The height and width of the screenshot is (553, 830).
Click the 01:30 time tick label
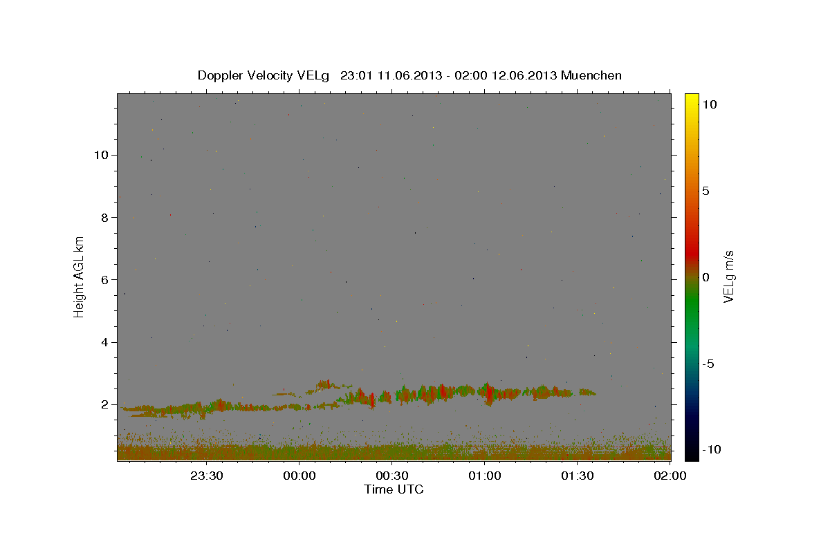click(578, 476)
